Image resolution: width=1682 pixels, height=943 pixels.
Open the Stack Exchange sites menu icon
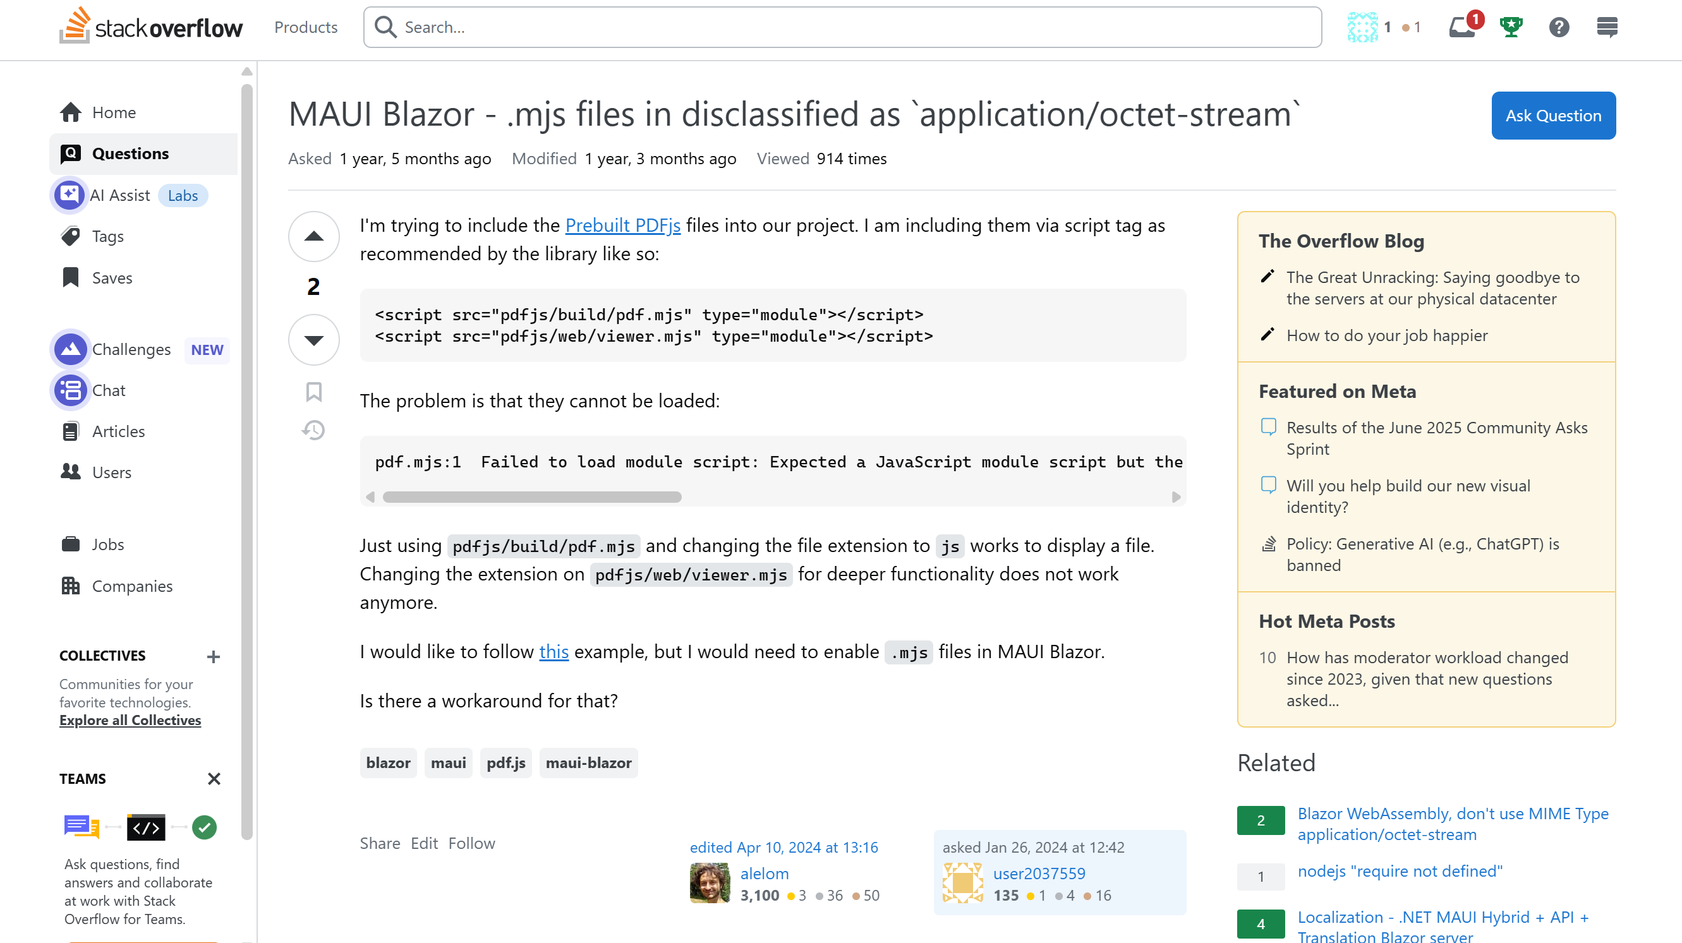(1606, 27)
